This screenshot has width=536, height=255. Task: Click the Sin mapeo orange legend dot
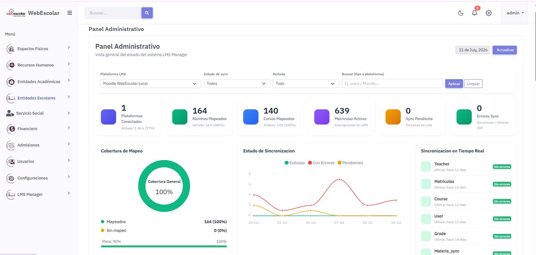click(x=103, y=230)
